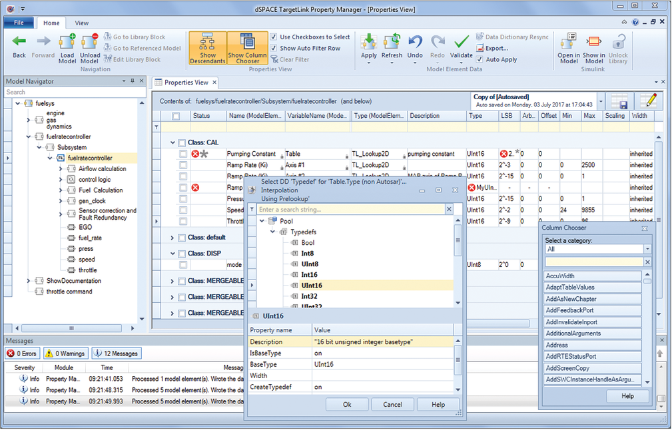The width and height of the screenshot is (672, 430).
Task: Click the Load Model icon
Action: coord(67,41)
